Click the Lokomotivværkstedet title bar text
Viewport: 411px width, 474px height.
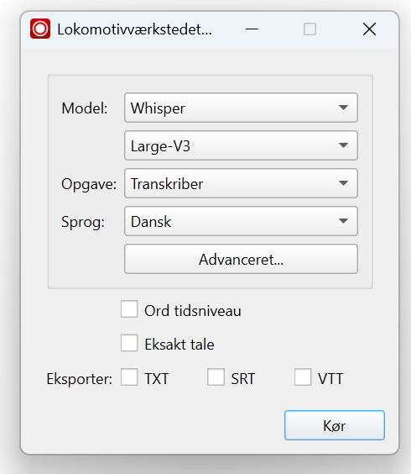click(x=134, y=29)
